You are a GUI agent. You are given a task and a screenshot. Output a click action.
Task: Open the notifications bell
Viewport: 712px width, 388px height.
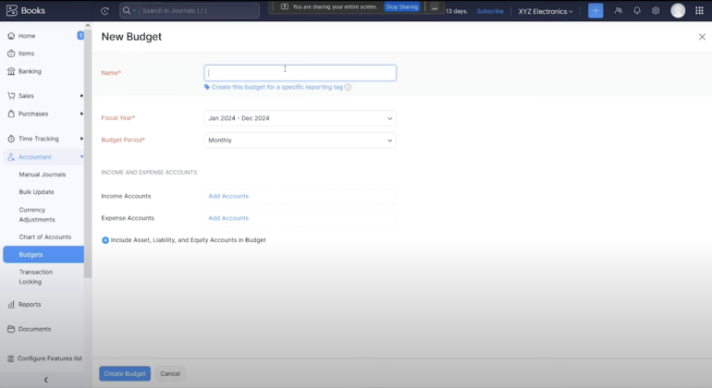point(637,11)
